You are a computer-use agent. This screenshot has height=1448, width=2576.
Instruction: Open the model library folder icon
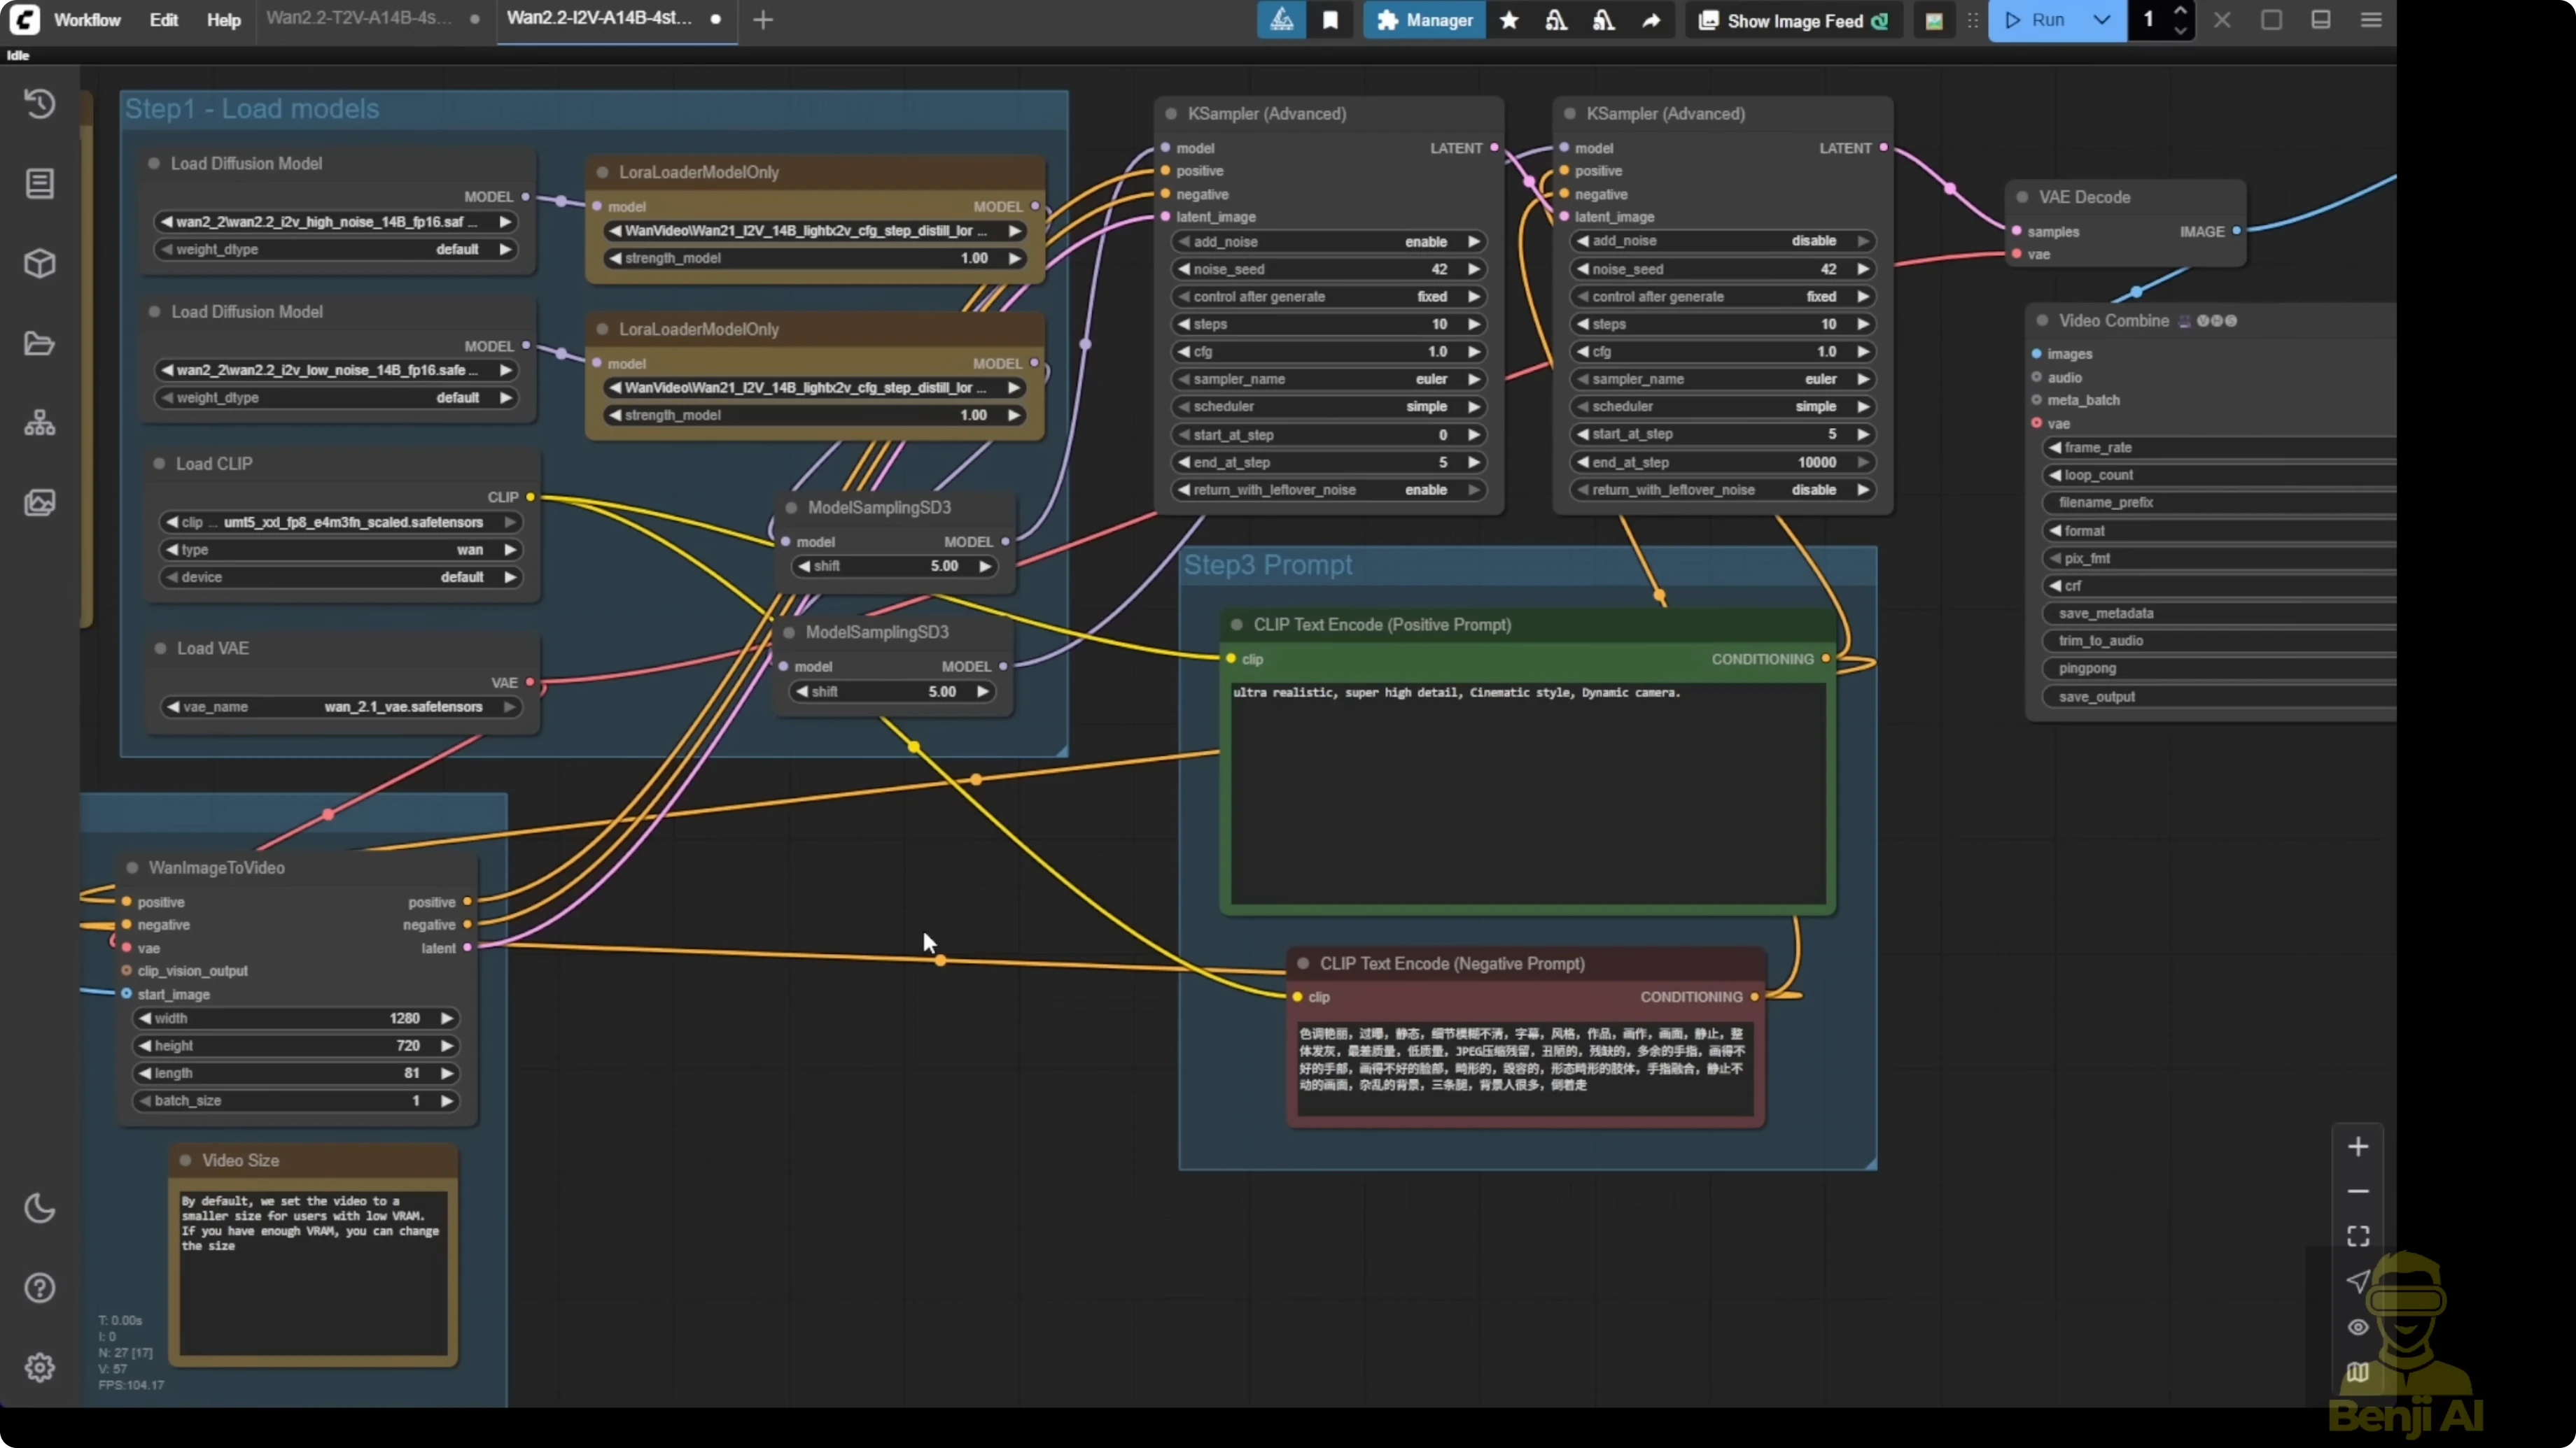pos(39,343)
